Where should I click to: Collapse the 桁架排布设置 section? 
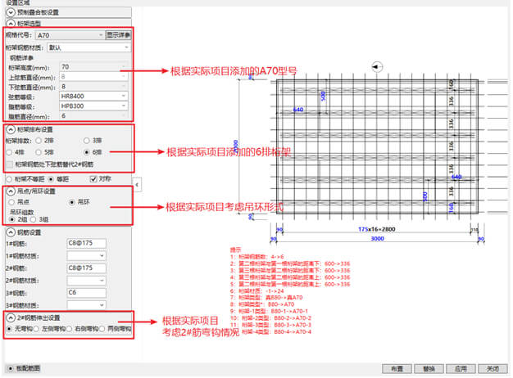tap(11, 130)
